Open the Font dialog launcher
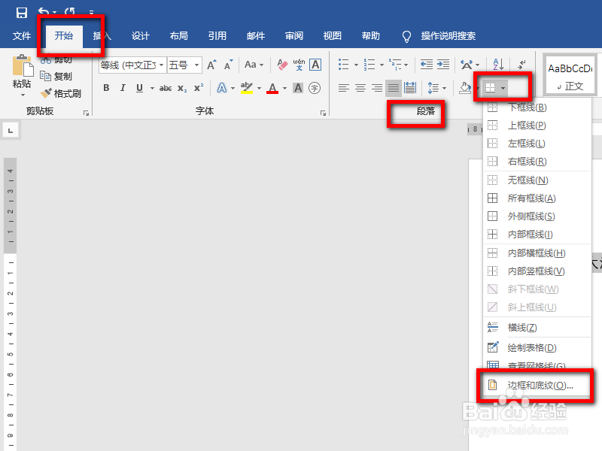 (324, 114)
